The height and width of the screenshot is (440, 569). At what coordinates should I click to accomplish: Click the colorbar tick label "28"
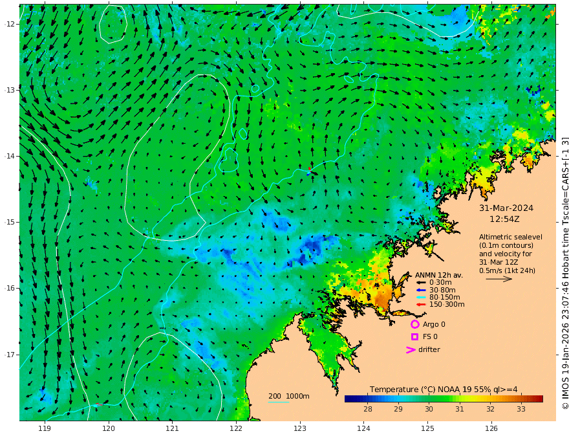coord(368,409)
